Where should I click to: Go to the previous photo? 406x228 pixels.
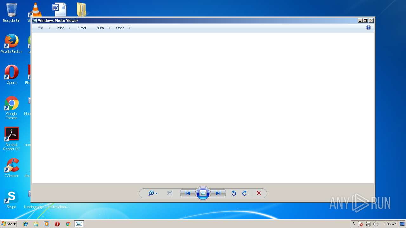[188, 193]
